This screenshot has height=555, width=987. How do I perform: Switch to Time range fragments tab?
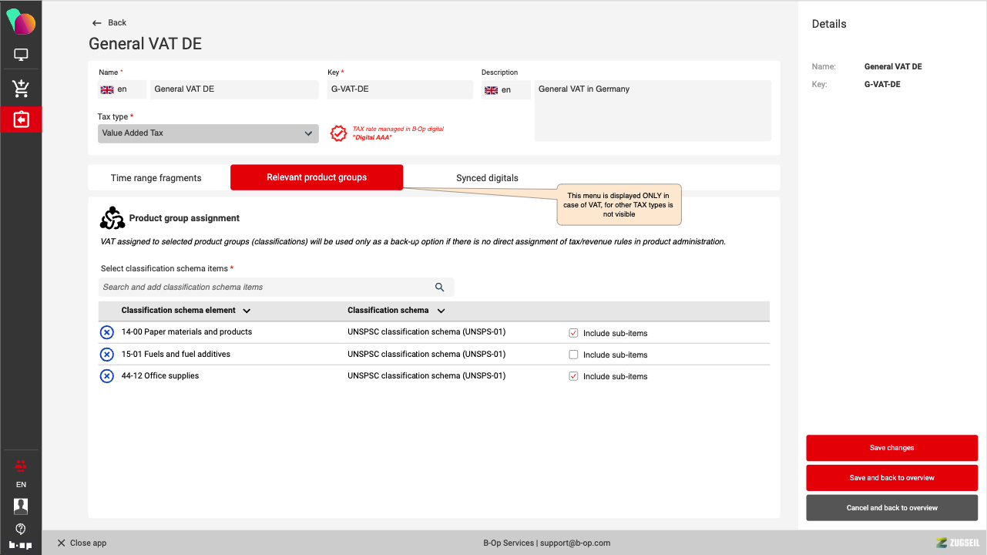(156, 178)
